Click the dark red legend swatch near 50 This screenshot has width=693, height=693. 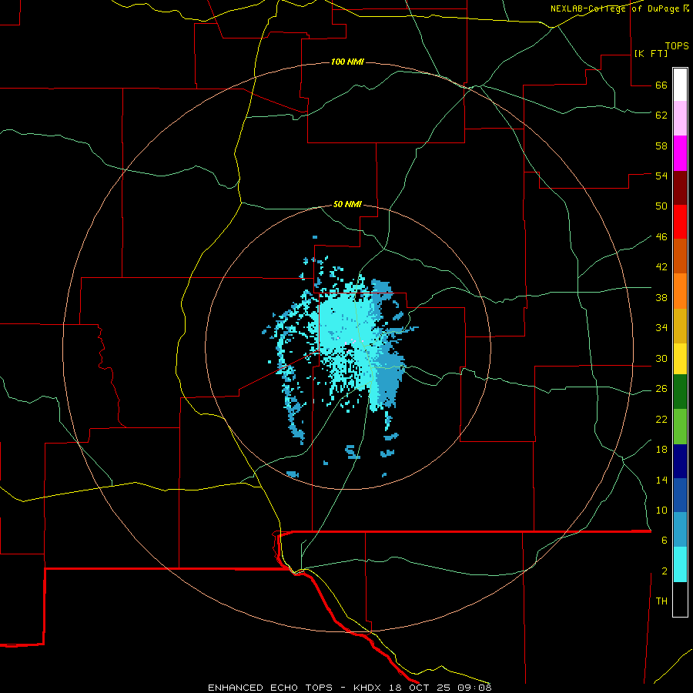click(680, 188)
